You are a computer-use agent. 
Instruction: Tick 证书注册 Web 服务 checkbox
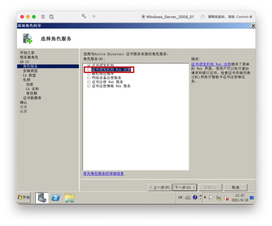[89, 82]
